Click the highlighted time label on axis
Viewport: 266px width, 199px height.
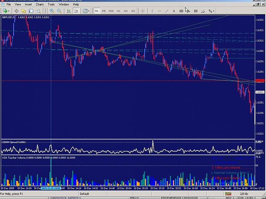tap(51, 188)
